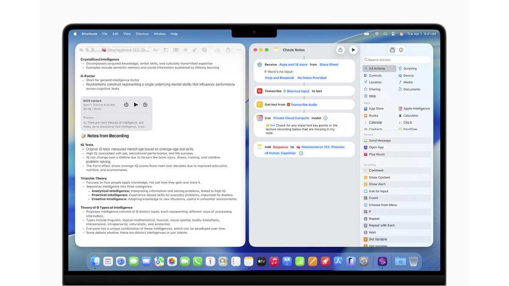
Task: Open the shortcut details info icon
Action: [401, 50]
